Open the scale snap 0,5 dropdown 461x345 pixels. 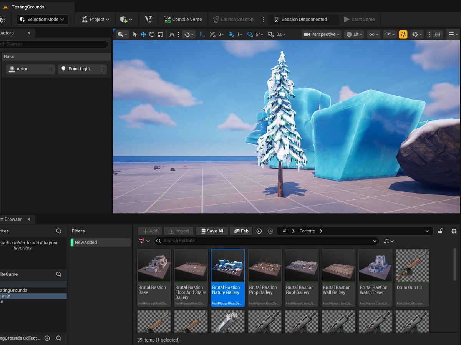(281, 35)
